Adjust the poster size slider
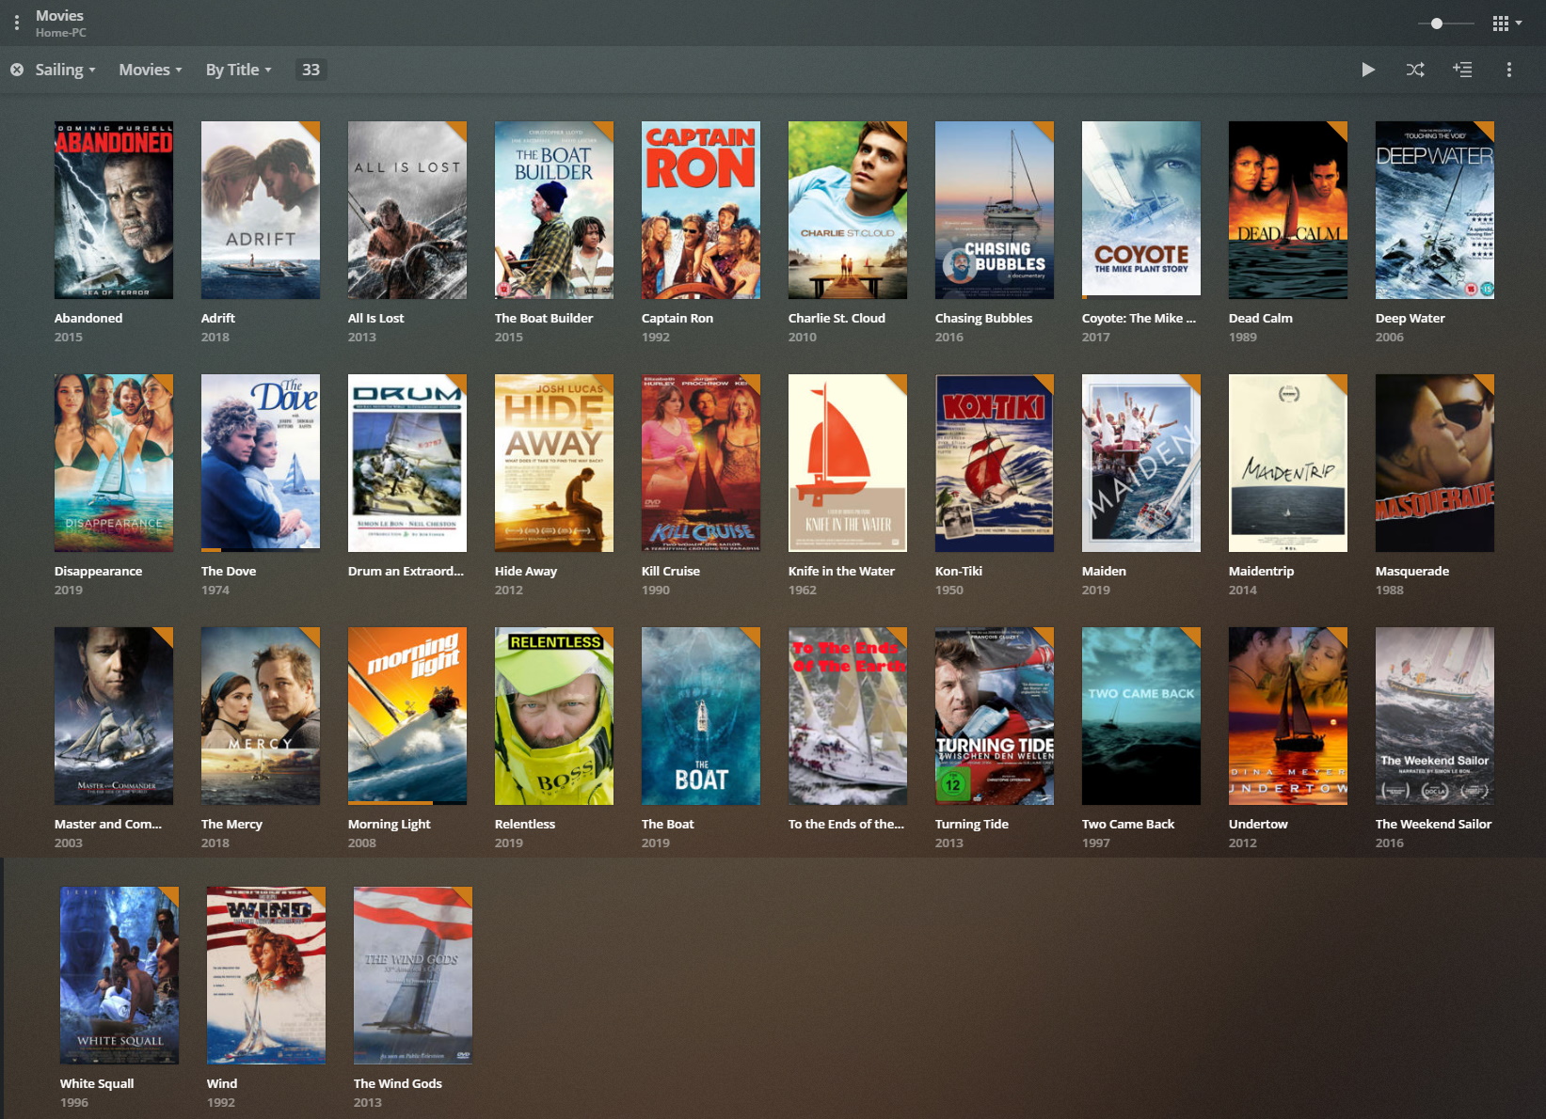Screen dimensions: 1546x1119 click(x=1437, y=24)
